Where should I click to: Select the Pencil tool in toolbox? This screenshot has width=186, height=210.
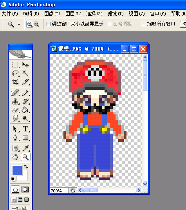click(25, 92)
